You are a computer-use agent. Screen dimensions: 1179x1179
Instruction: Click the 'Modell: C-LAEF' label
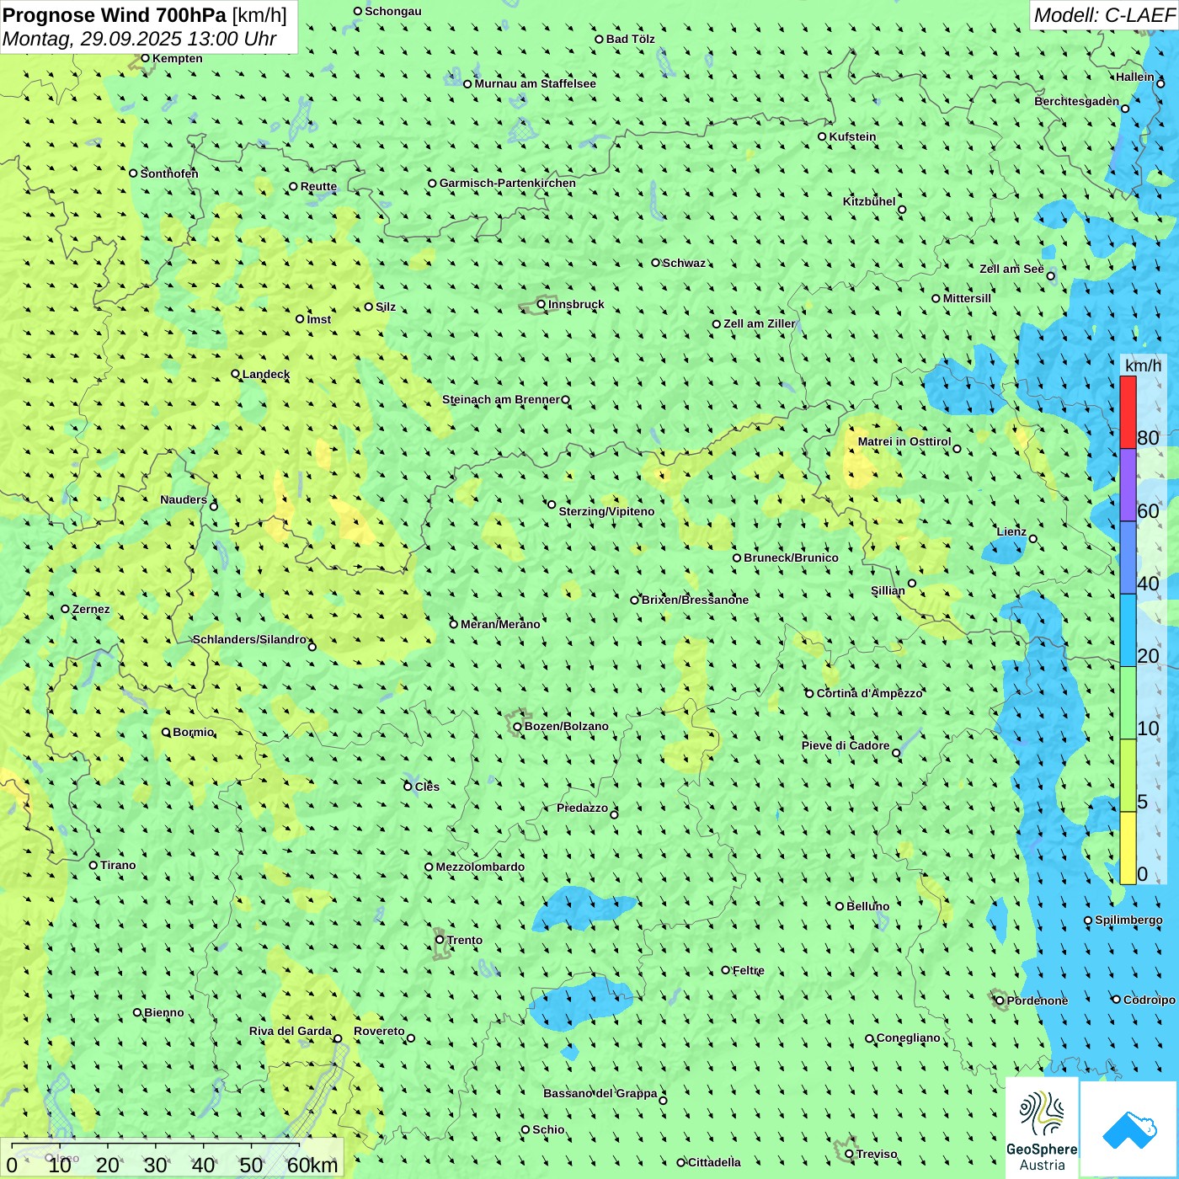(x=1104, y=15)
